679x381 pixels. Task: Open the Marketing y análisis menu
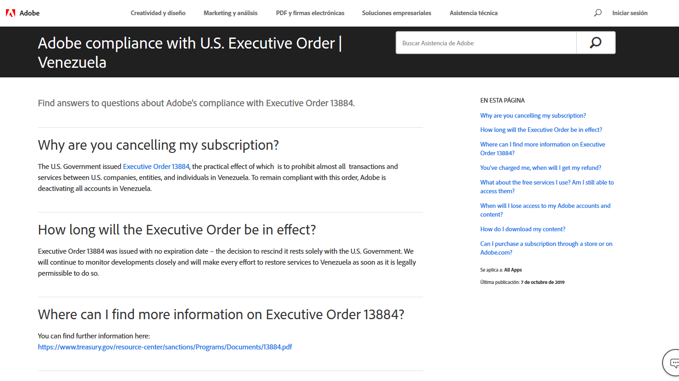coord(231,13)
